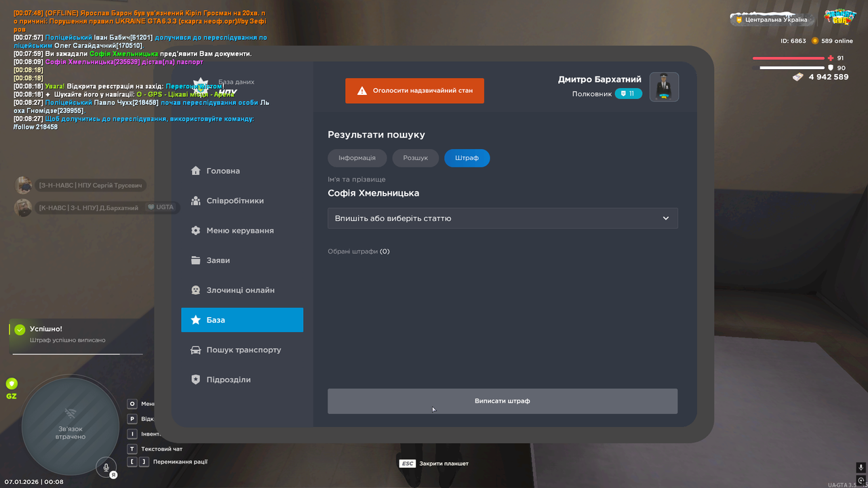Click the masked face icon for Злочинці онлайн
The width and height of the screenshot is (868, 488).
click(196, 290)
